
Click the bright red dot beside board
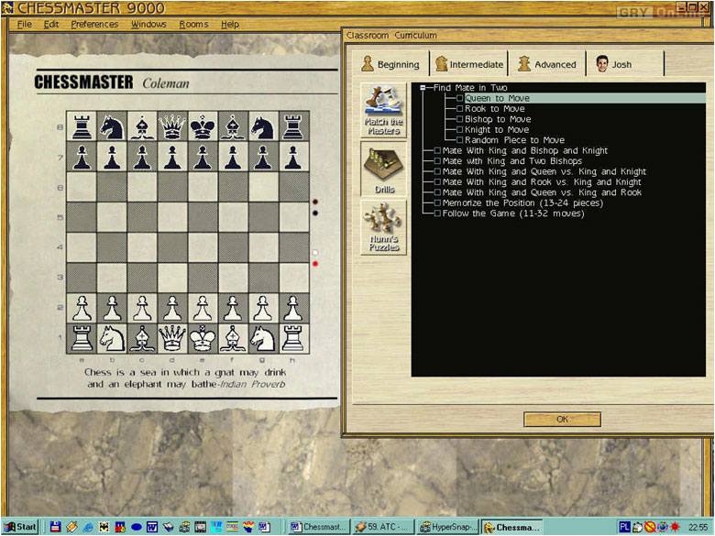(315, 264)
